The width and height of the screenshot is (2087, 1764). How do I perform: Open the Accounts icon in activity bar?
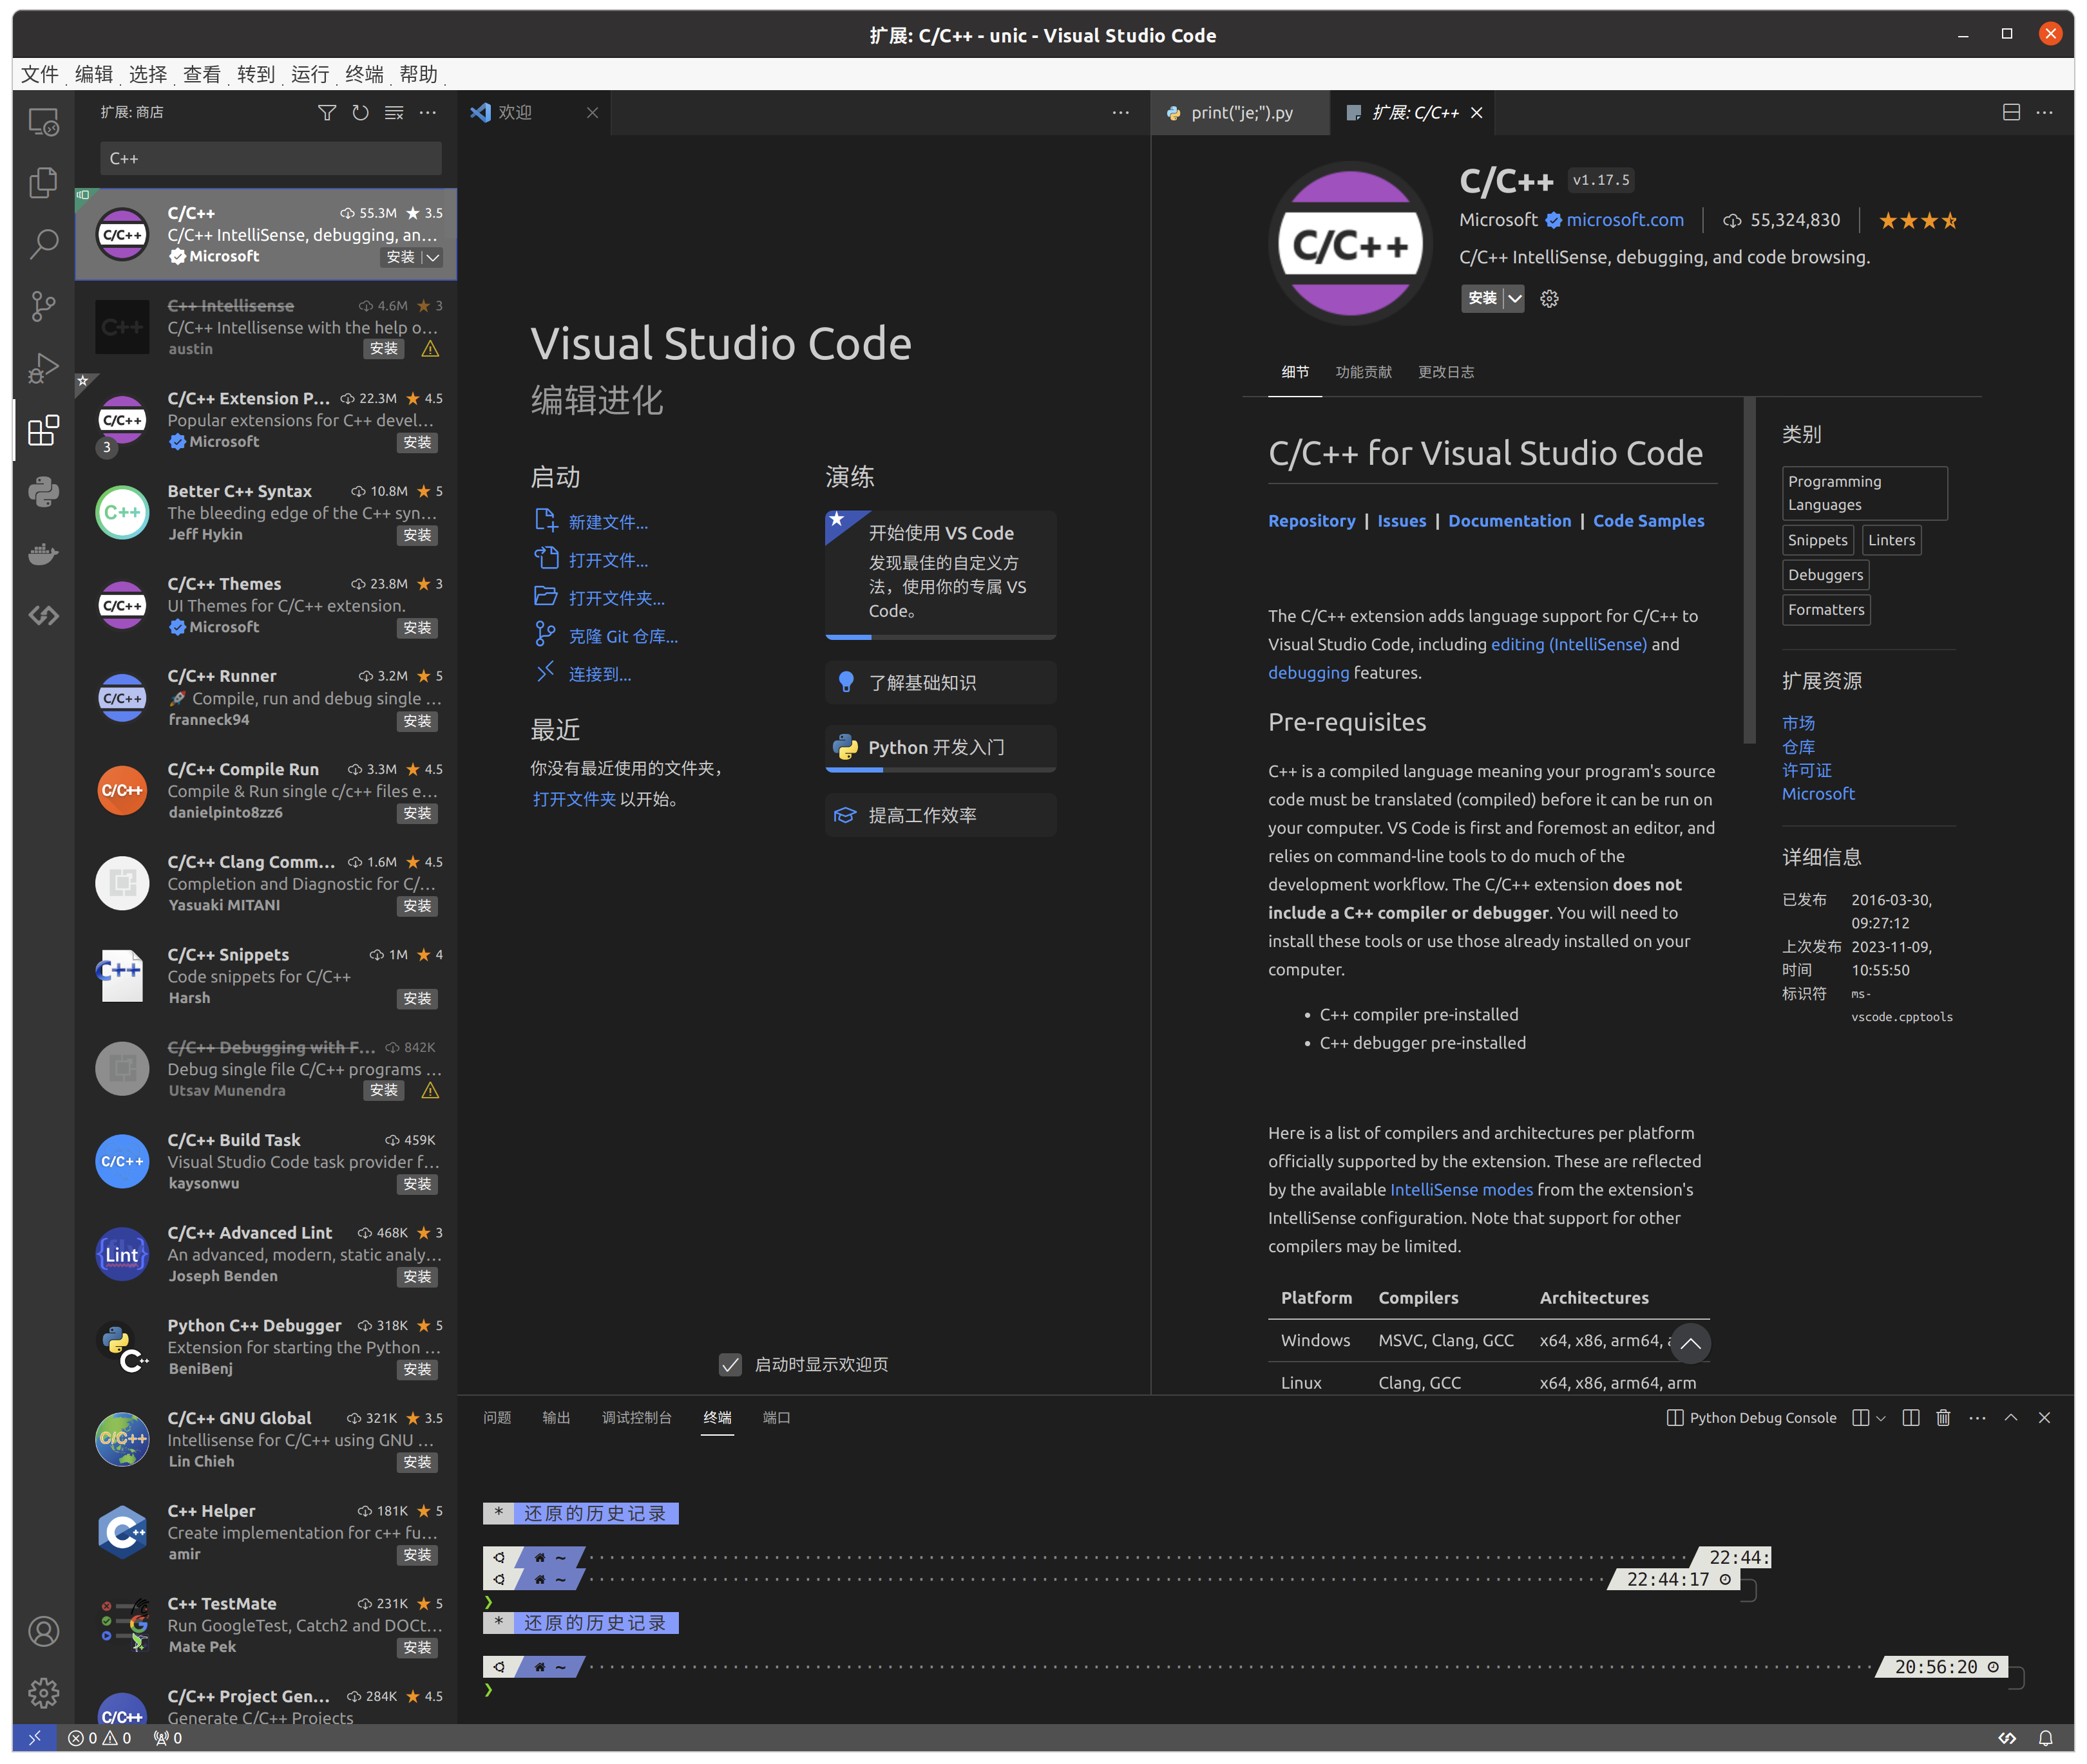(43, 1632)
